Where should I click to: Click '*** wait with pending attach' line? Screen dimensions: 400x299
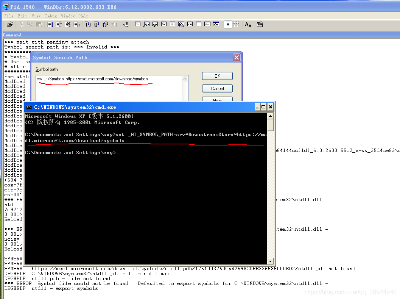[47, 42]
